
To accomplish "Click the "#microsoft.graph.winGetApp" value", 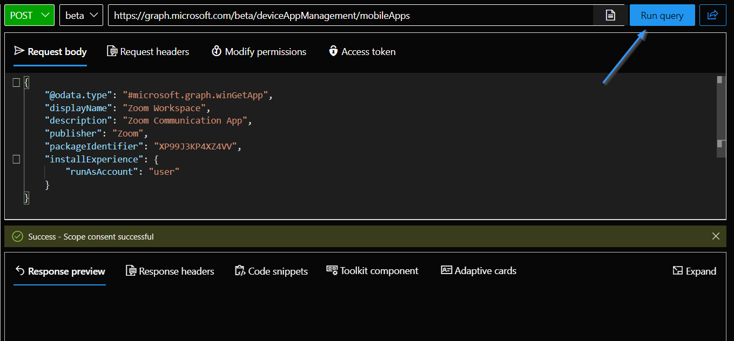I will pyautogui.click(x=196, y=96).
